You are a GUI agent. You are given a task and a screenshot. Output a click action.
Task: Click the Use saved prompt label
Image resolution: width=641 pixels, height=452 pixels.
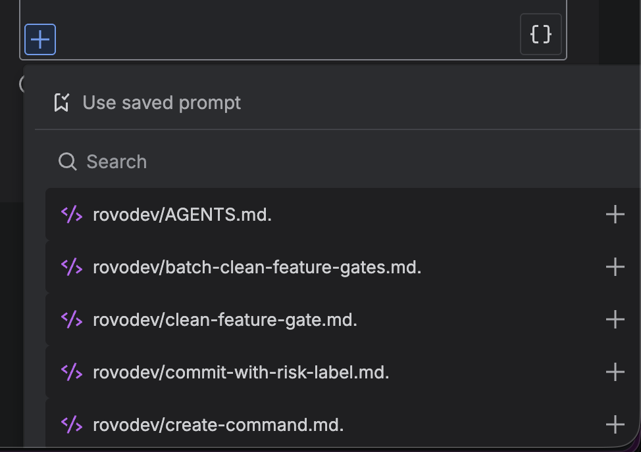pyautogui.click(x=162, y=102)
